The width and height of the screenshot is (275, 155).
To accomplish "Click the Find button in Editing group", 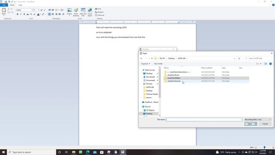I will point(98,9).
